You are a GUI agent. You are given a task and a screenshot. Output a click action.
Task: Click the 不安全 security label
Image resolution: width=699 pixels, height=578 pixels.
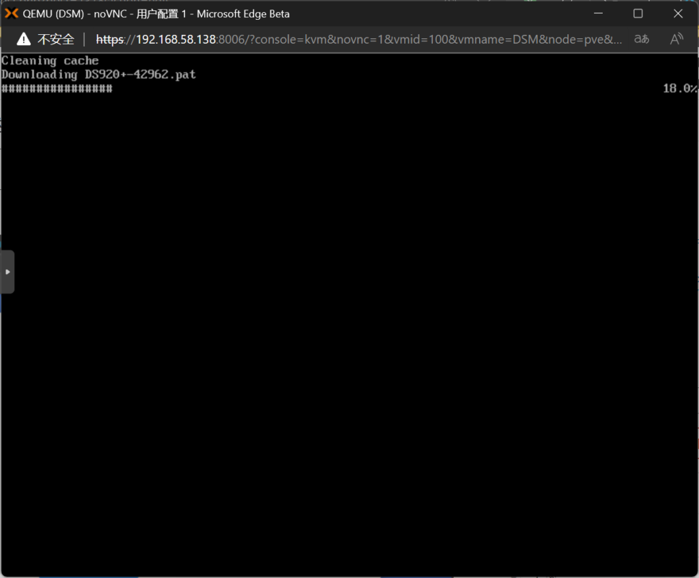point(55,39)
